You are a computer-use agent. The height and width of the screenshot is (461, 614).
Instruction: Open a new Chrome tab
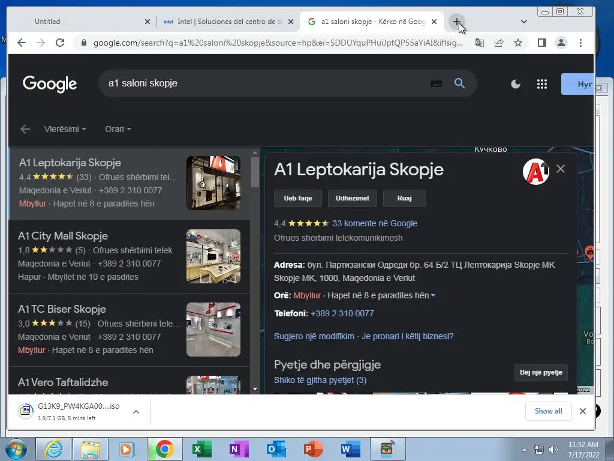tap(456, 22)
